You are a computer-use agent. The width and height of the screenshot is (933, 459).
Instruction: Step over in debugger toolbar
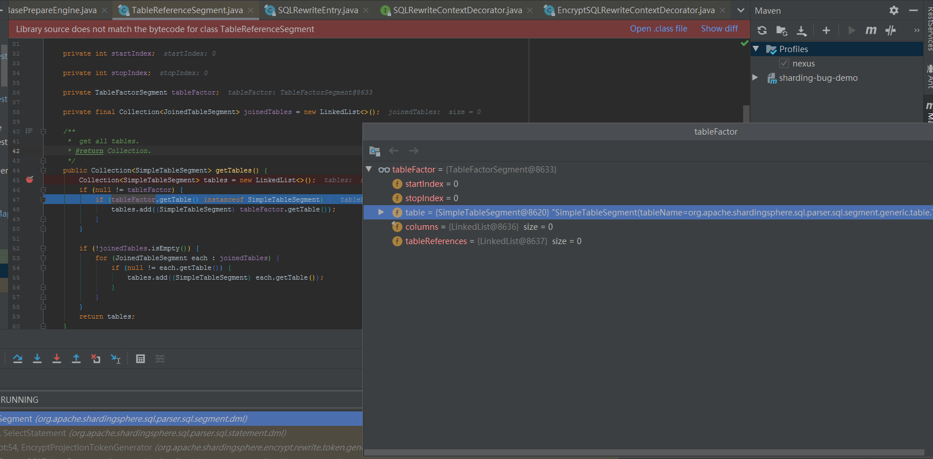[18, 359]
